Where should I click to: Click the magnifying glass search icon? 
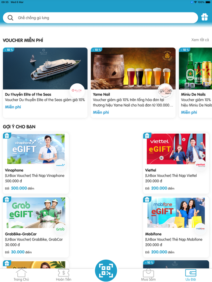tap(10, 18)
